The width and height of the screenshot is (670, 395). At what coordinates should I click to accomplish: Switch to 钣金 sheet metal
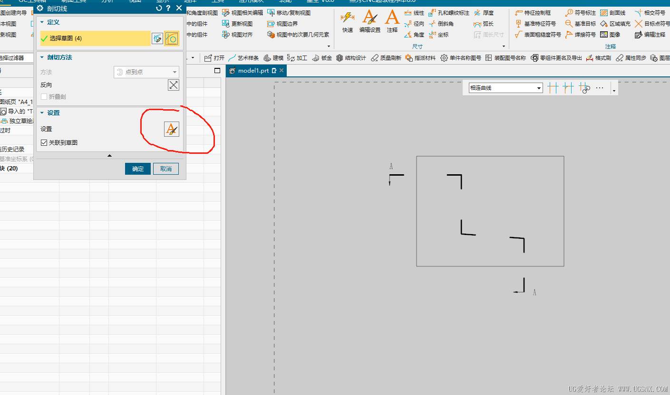click(321, 58)
